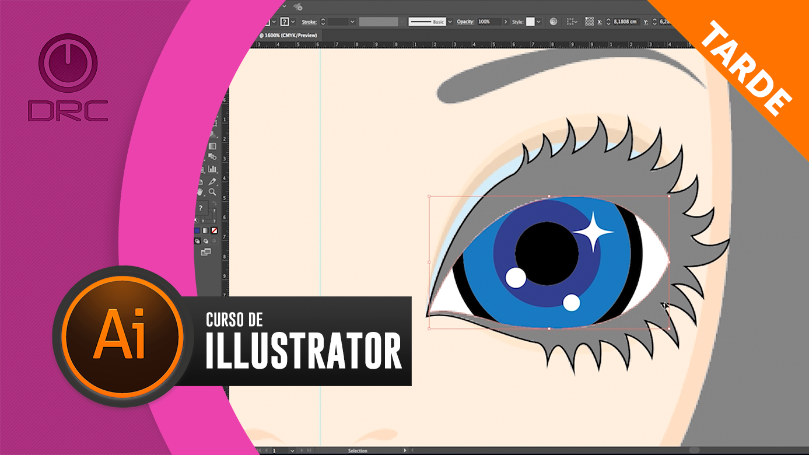Click the sync settings icon at top
809x455 pixels.
pyautogui.click(x=298, y=6)
